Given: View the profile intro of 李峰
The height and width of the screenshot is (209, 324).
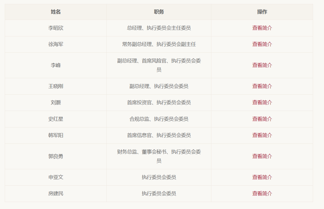Looking at the screenshot, I should 262,65.
